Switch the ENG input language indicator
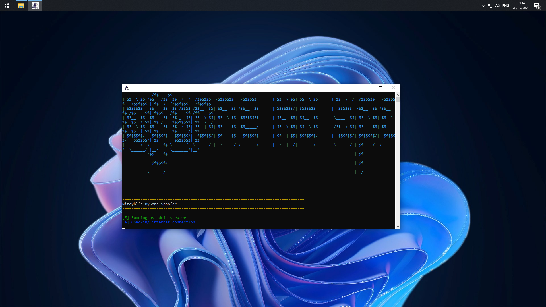 pos(506,6)
